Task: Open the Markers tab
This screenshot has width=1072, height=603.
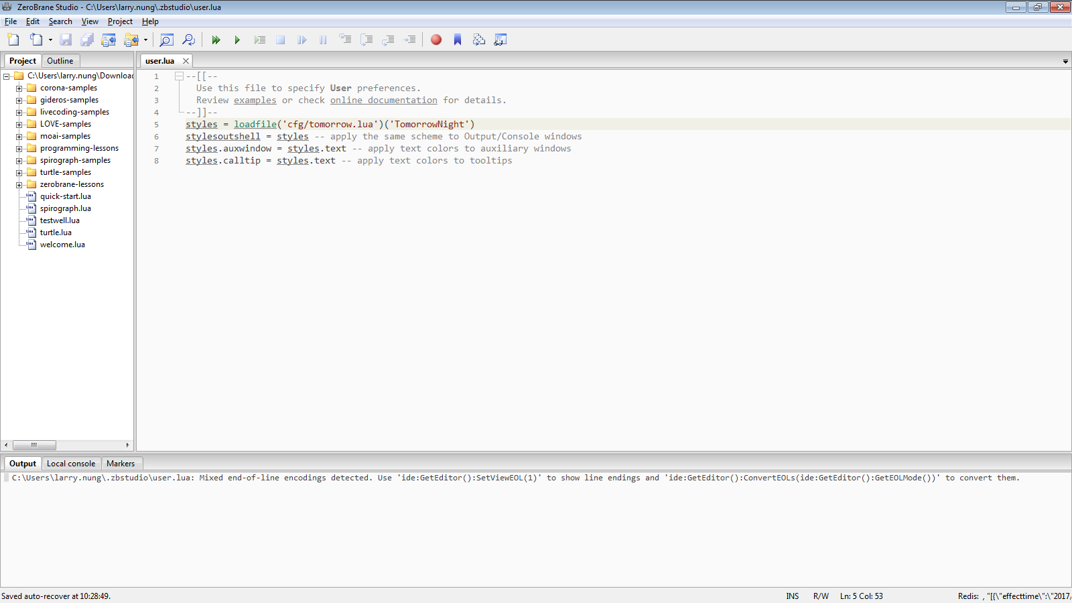Action: pyautogui.click(x=121, y=464)
